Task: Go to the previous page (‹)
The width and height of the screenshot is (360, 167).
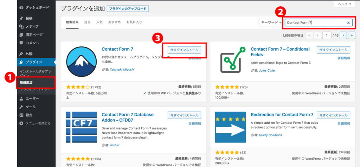Action: click(317, 36)
